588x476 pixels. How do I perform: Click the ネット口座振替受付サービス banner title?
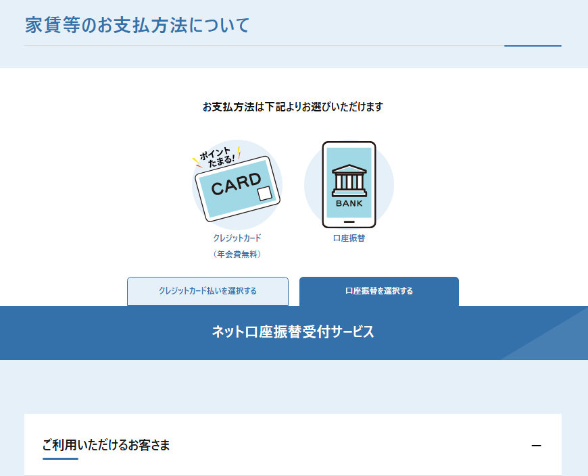[x=293, y=332]
